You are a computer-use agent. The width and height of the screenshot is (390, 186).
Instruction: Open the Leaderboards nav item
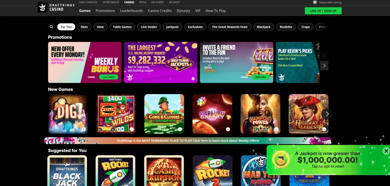point(131,11)
